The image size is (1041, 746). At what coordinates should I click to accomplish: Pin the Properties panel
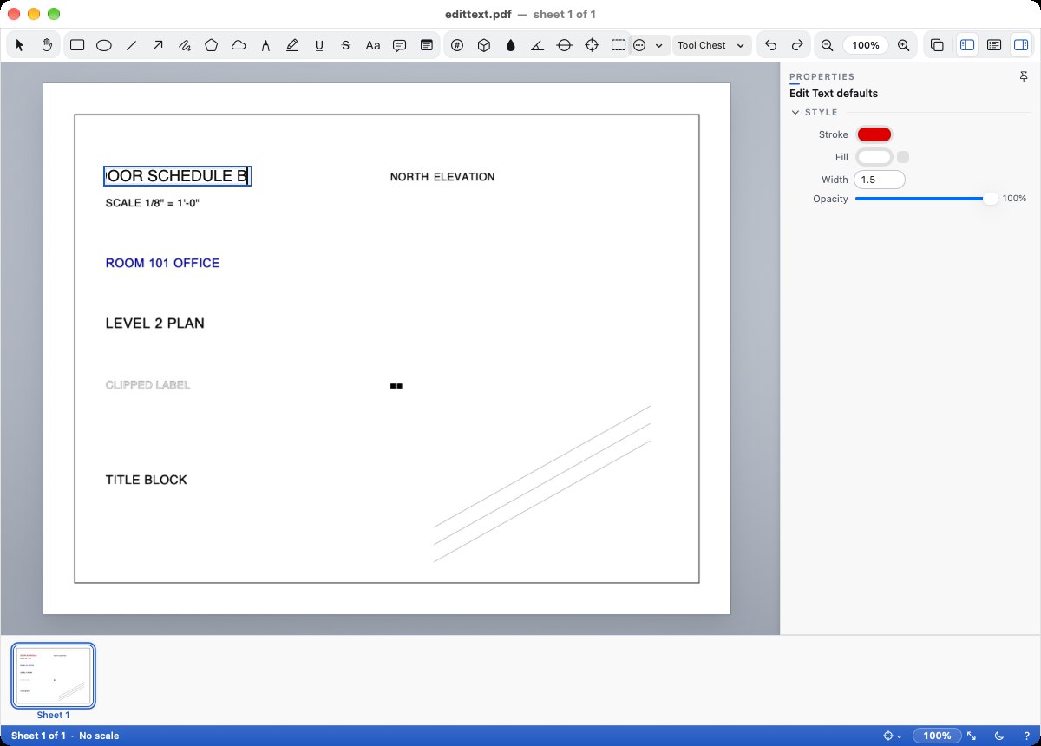click(1024, 77)
